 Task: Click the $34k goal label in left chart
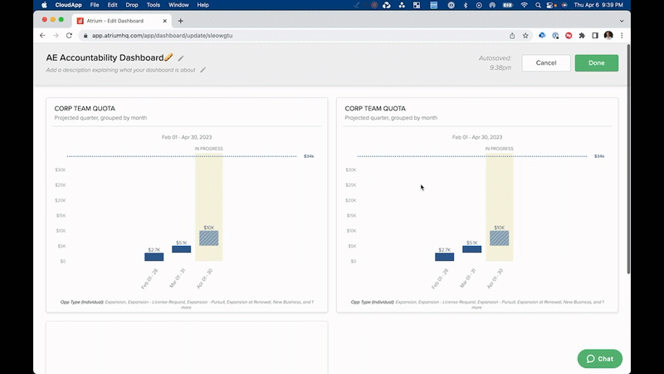309,156
